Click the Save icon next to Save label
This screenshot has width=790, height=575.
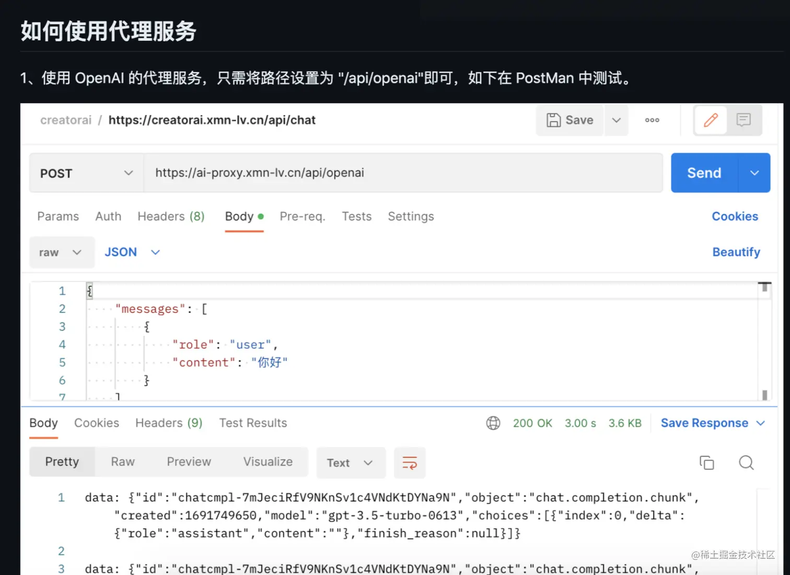(x=554, y=120)
